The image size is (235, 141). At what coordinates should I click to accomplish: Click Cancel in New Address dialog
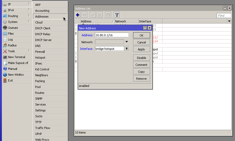[x=141, y=42]
